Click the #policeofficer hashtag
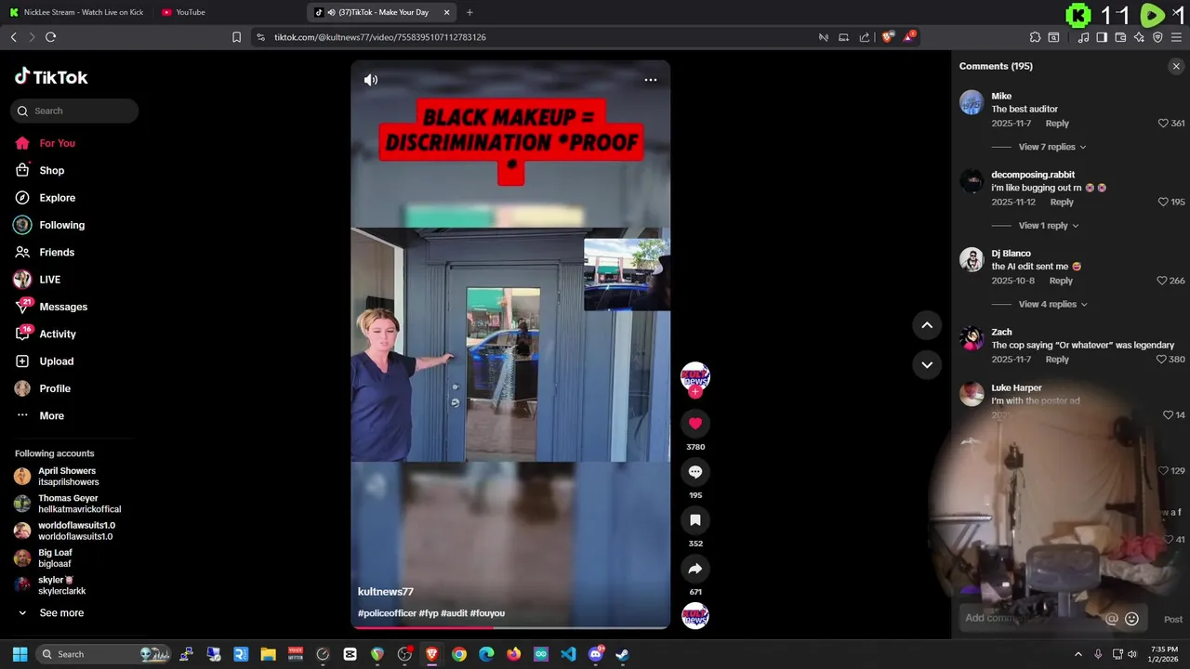 pyautogui.click(x=387, y=613)
